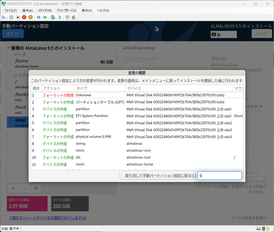Screen dimensions: 274x232
Task: Click the plus add-partition button
Action: pos(13,188)
